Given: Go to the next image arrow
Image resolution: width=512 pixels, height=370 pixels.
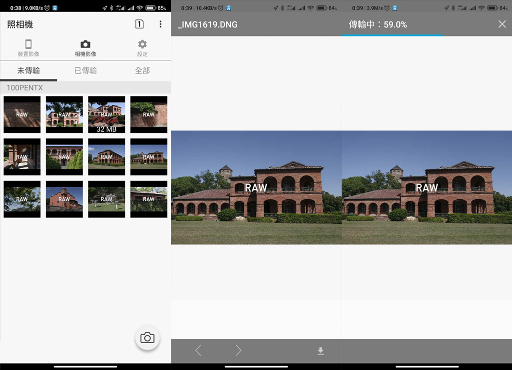Looking at the screenshot, I should click(238, 351).
